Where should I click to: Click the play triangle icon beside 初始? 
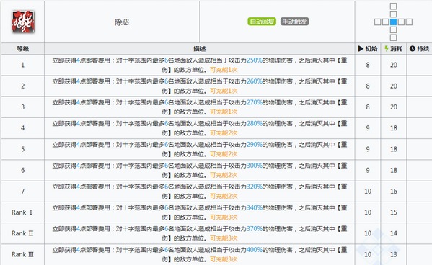[361, 49]
